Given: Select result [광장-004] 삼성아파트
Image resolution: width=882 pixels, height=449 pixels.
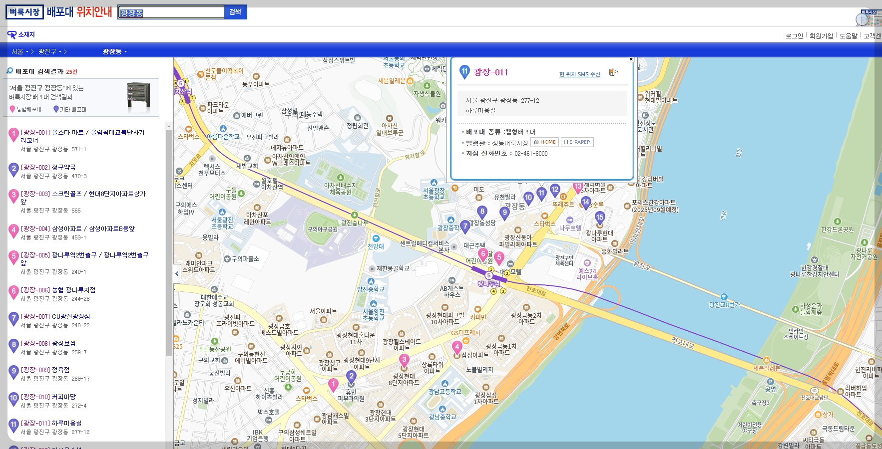Looking at the screenshot, I should coord(77,228).
